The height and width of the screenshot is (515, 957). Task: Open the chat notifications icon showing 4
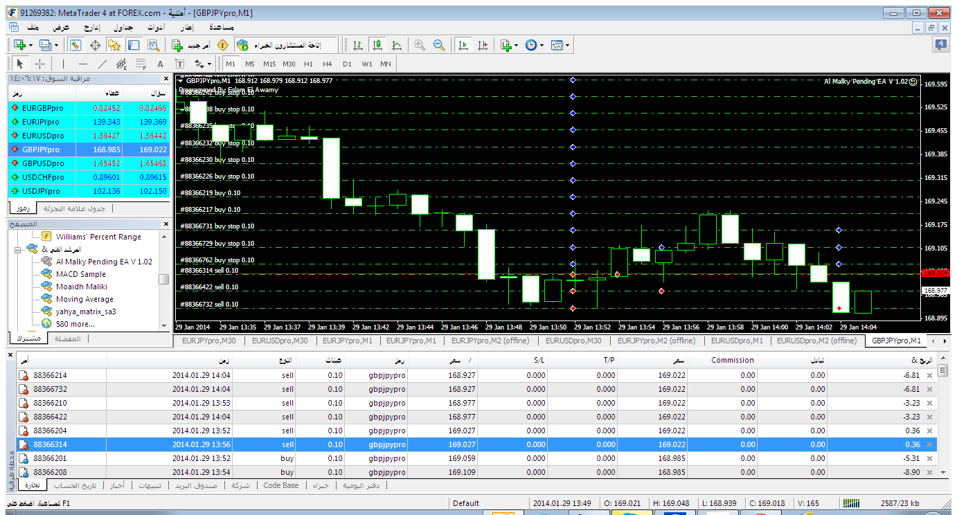click(941, 45)
